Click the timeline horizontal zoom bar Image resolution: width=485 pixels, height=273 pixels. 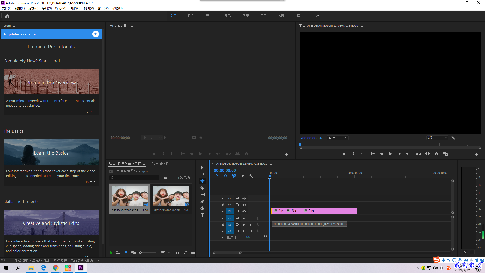(x=227, y=253)
